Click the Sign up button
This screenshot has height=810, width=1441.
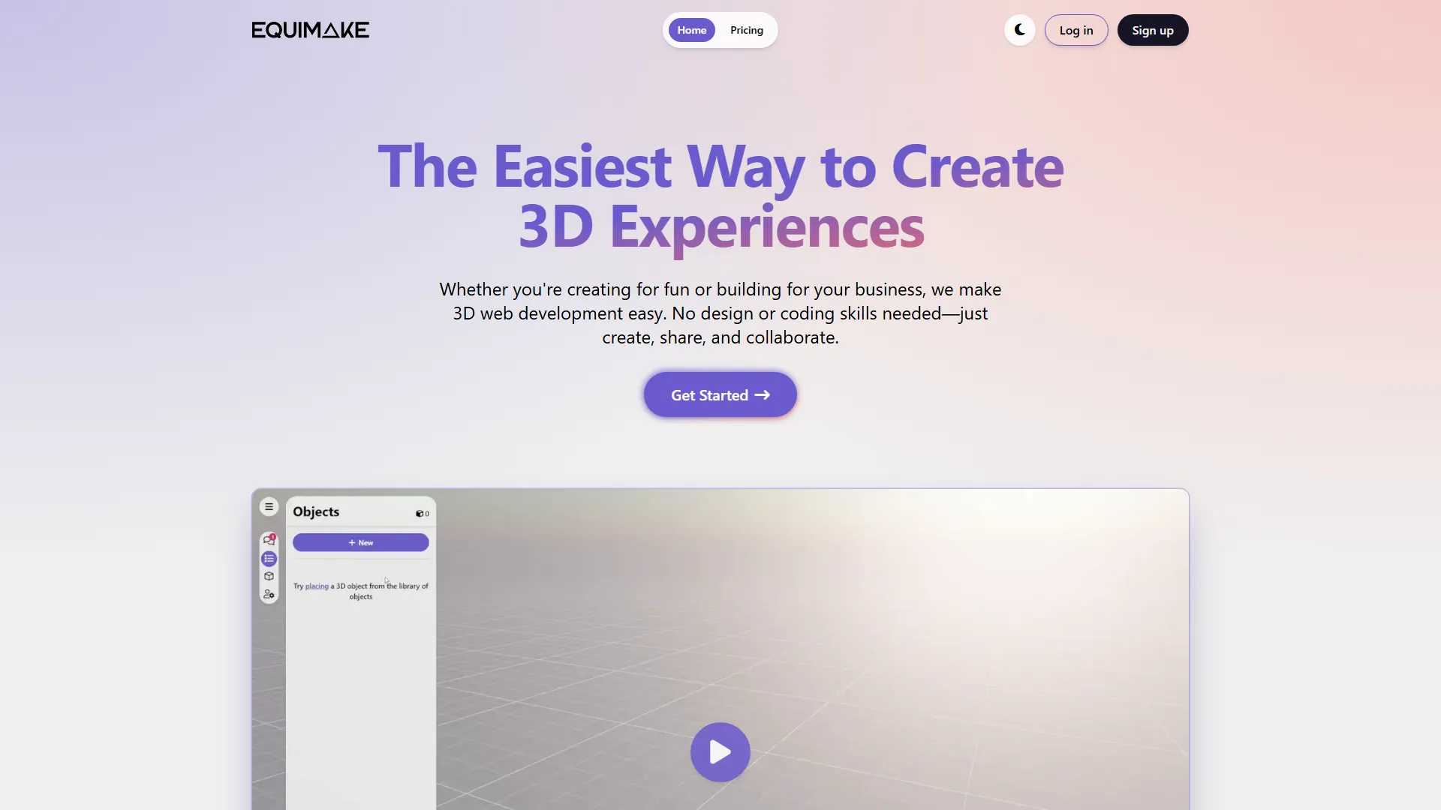click(x=1153, y=30)
